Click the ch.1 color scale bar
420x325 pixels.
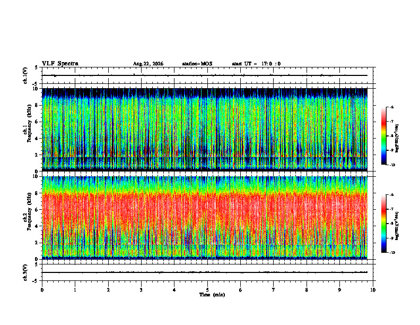(384, 136)
